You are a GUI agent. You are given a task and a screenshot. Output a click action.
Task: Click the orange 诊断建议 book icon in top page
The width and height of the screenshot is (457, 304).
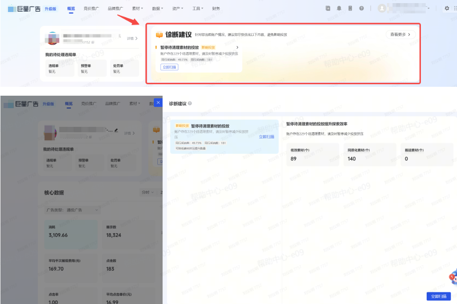159,35
